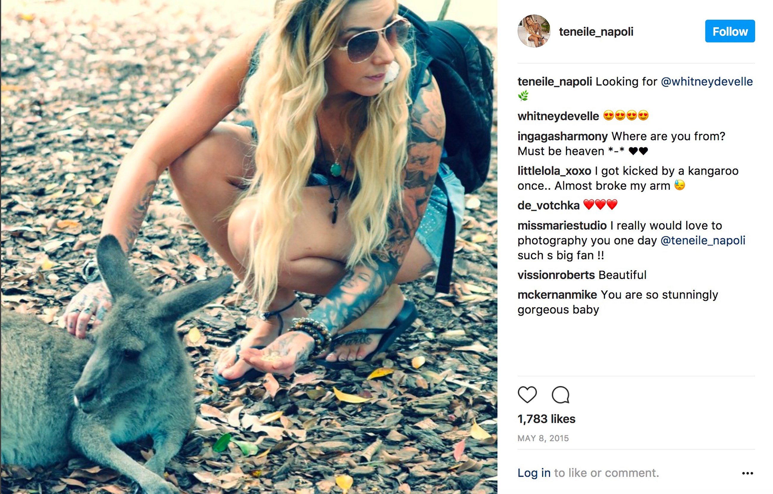Open missmariestudio commenter profile
Screen dimensions: 773x494
pyautogui.click(x=562, y=226)
